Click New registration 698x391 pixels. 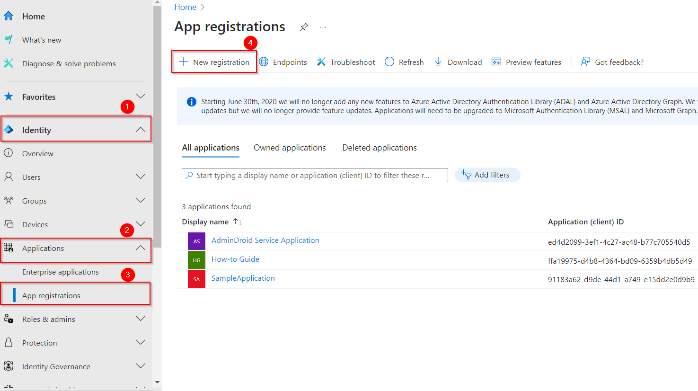pos(214,62)
